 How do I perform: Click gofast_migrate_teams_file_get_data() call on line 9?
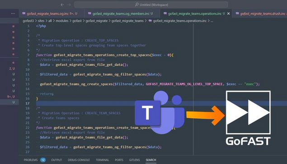pyautogui.click(x=92, y=65)
